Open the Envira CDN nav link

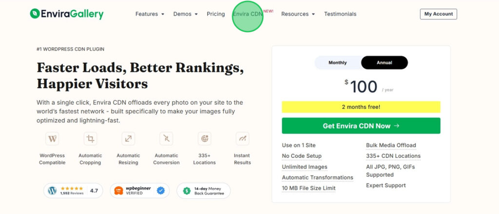coord(248,14)
